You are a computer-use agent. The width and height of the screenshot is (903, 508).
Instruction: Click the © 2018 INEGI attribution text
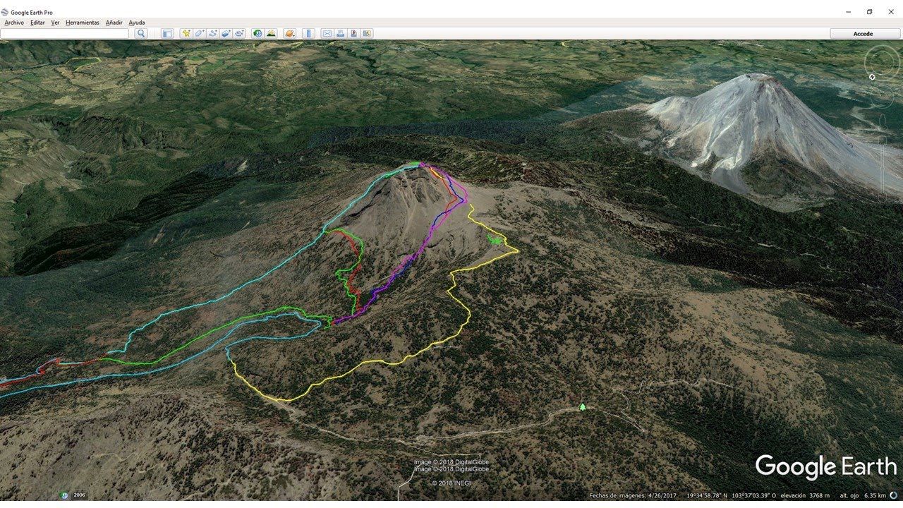(451, 483)
